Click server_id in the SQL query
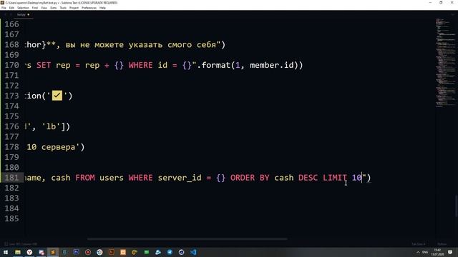Viewport: 458px width, 257px height. (x=180, y=178)
